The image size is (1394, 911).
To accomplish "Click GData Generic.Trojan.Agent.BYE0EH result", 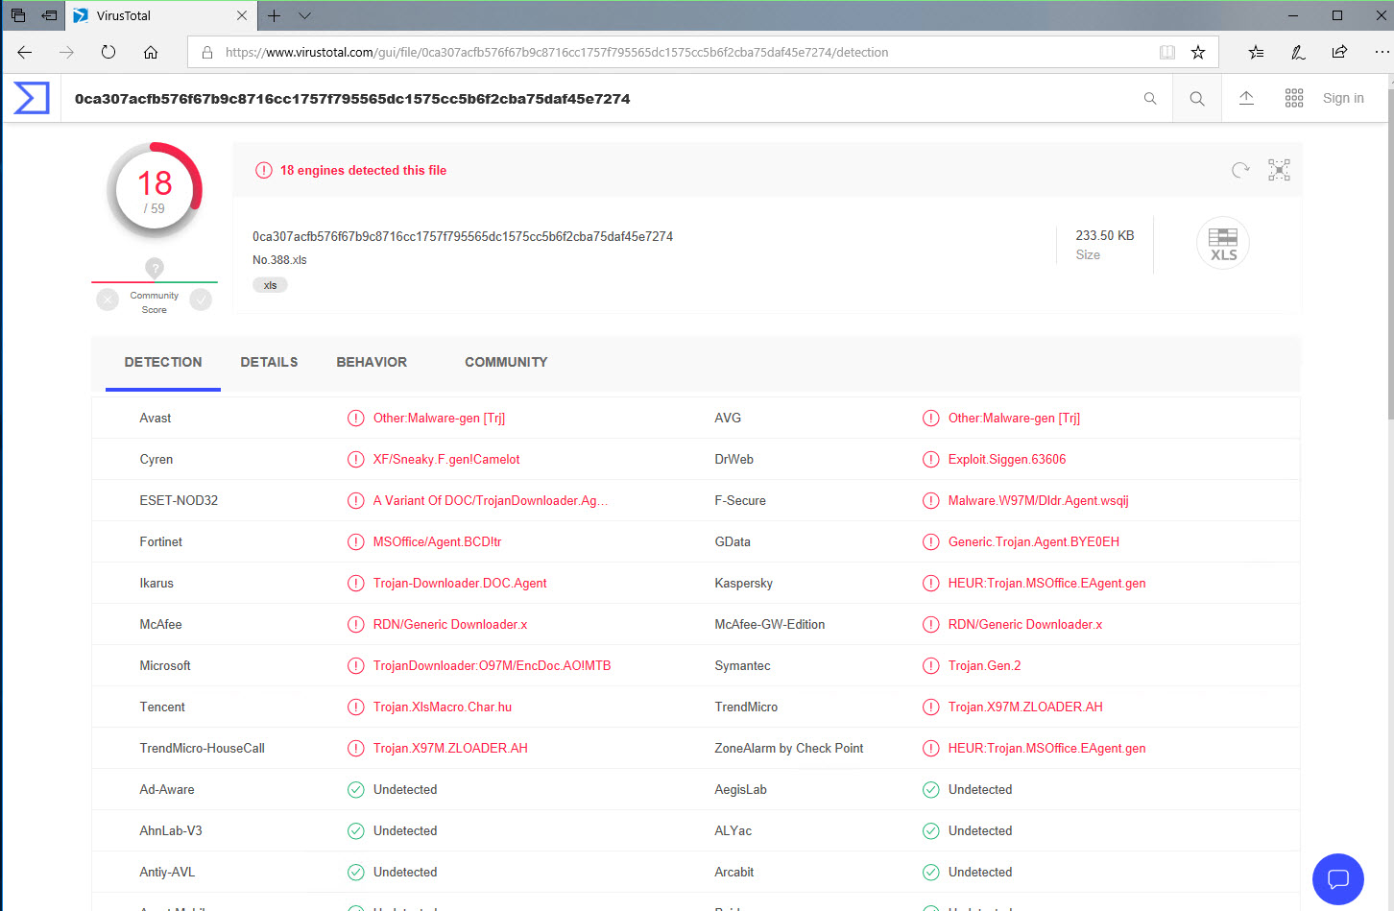I will pyautogui.click(x=1034, y=541).
